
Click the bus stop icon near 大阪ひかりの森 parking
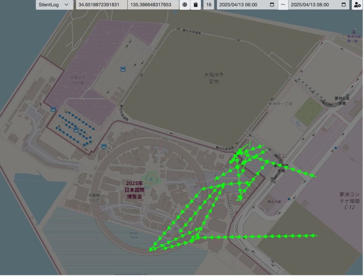(x=123, y=69)
